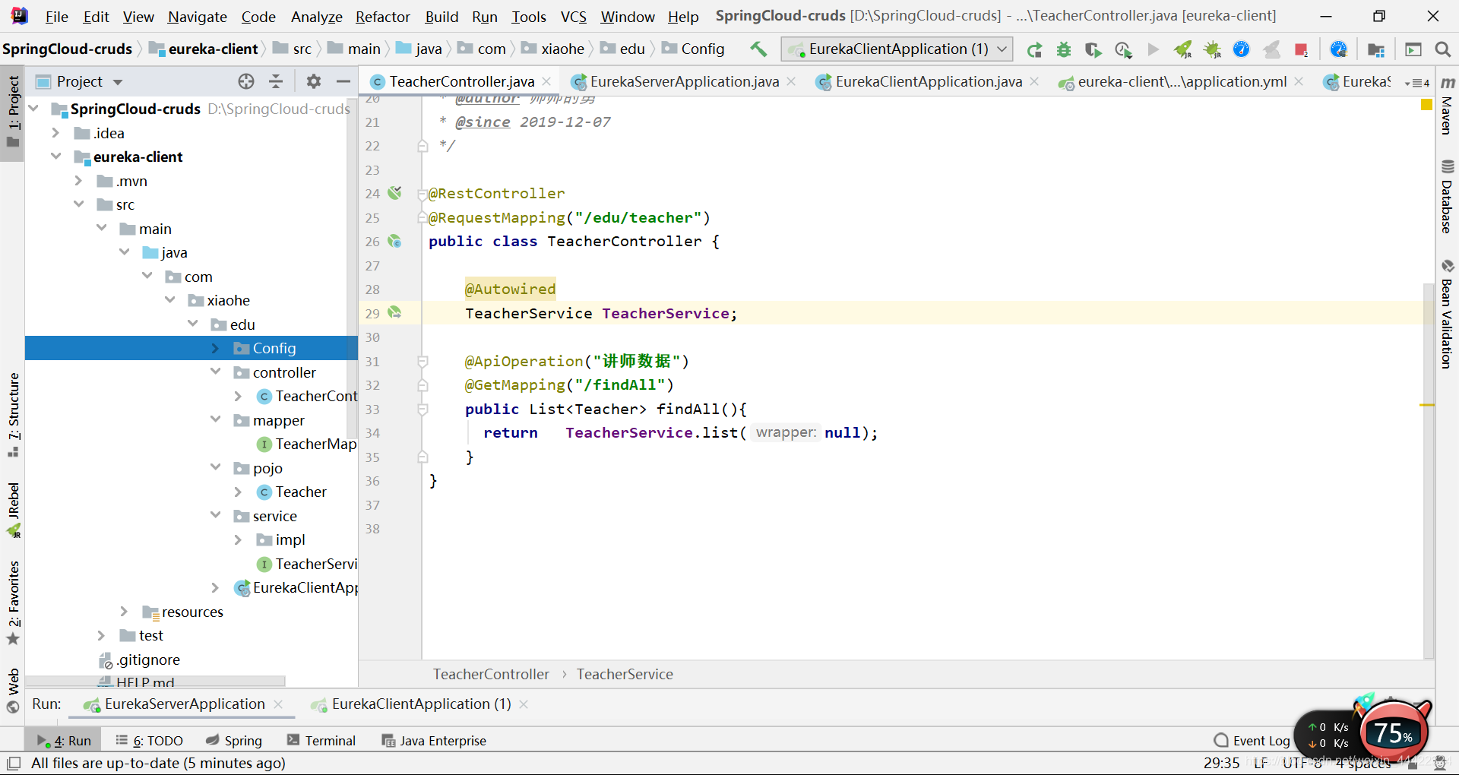Select EurekaClientApplication (1) run tab
The image size is (1459, 775).
point(420,704)
